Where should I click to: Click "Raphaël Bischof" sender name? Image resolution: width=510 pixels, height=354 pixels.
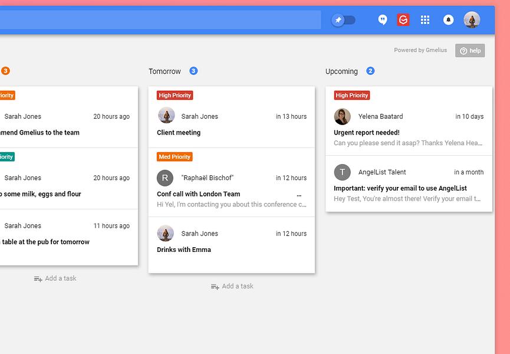208,178
